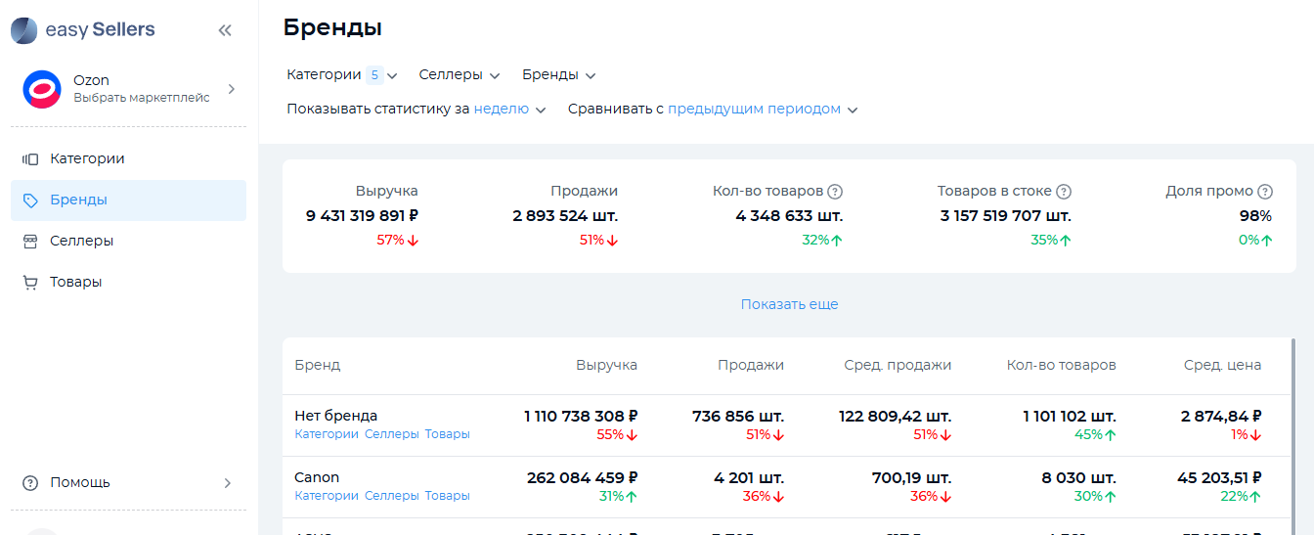
Task: Open the Селлеры filter dropdown
Action: [459, 75]
